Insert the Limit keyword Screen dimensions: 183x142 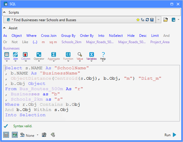coord(155,36)
